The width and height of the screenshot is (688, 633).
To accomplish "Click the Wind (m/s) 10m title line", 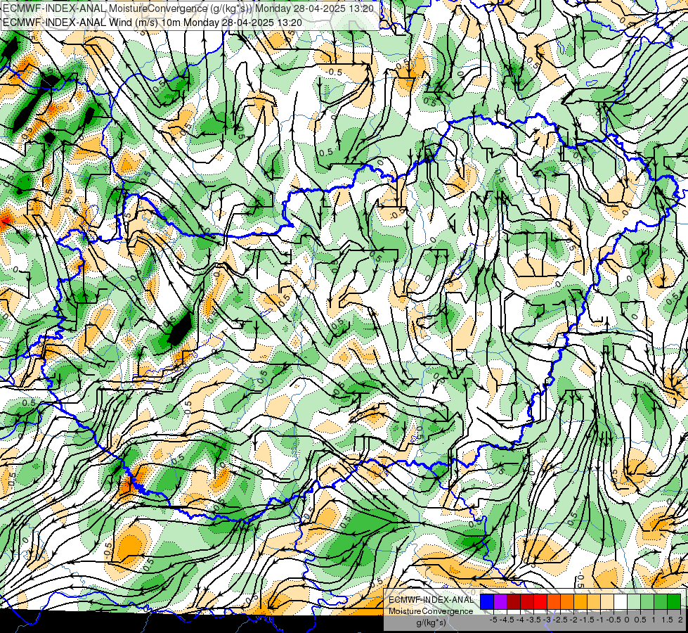I will (152, 22).
